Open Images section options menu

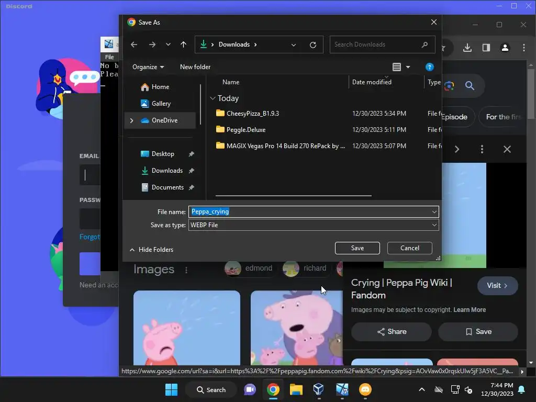point(186,270)
